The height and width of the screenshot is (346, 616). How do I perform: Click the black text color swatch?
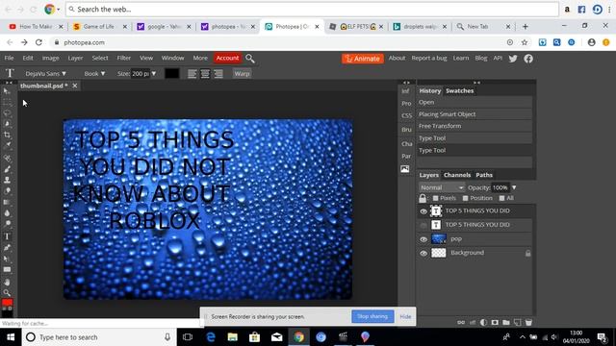pos(171,73)
